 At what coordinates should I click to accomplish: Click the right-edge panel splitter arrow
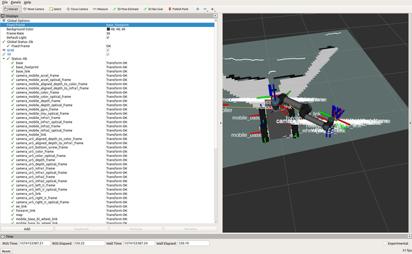click(x=410, y=123)
